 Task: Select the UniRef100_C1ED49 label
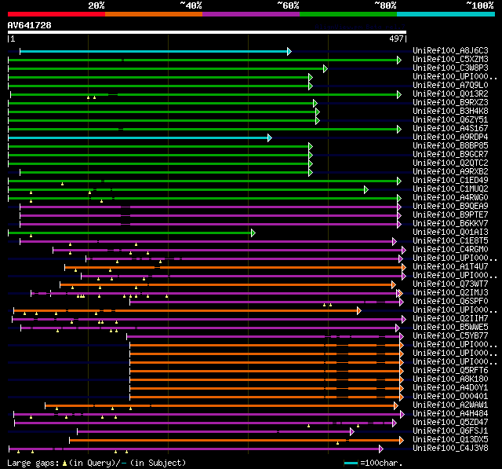(x=450, y=181)
